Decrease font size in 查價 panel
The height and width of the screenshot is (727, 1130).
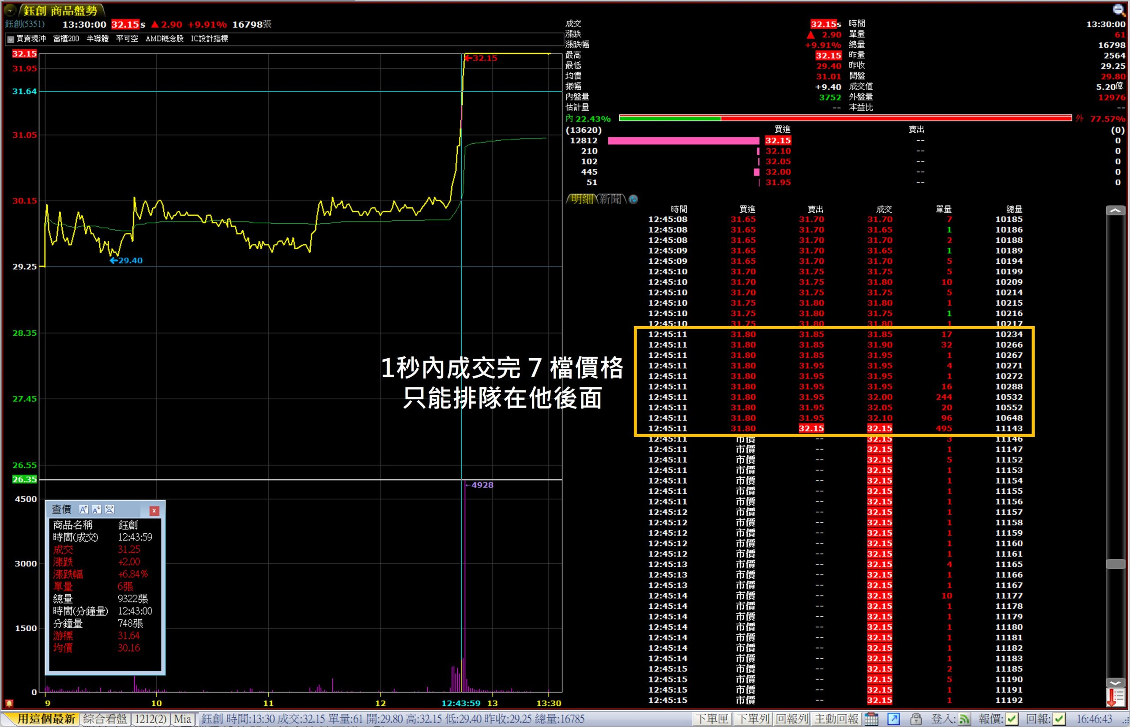click(x=97, y=510)
